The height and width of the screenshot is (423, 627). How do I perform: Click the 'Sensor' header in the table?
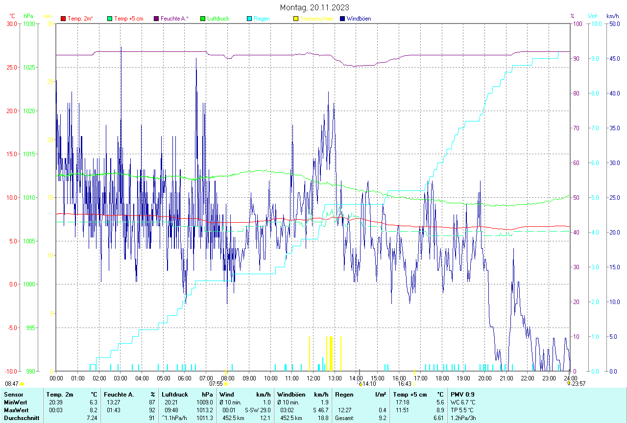pyautogui.click(x=13, y=394)
